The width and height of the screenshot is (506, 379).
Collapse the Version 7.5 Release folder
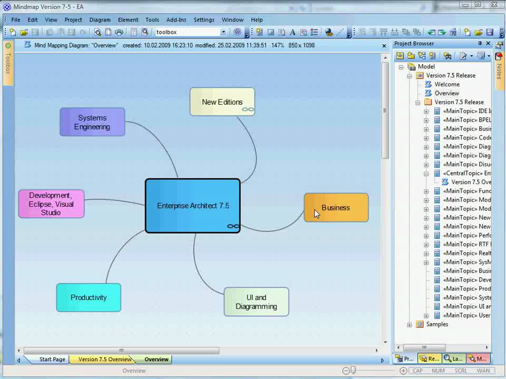(x=418, y=103)
